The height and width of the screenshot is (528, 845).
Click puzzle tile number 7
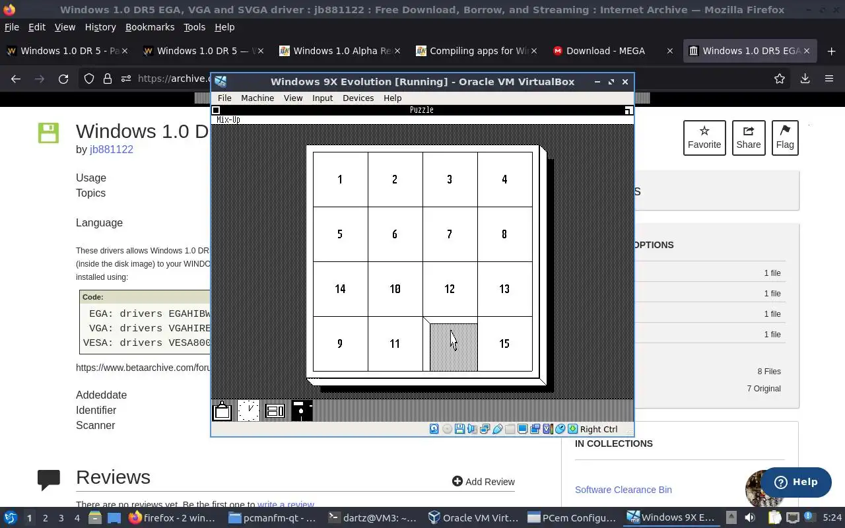(x=450, y=234)
